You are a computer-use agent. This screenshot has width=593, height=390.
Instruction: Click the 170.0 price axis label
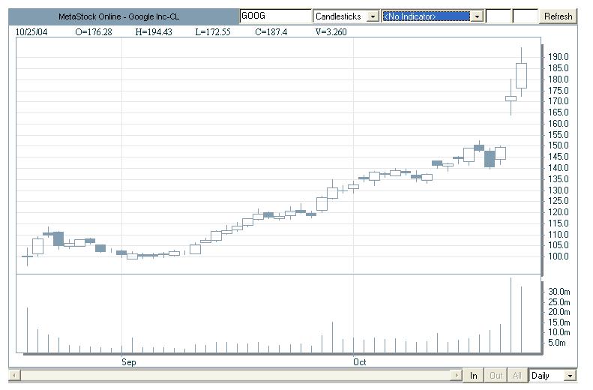[559, 101]
